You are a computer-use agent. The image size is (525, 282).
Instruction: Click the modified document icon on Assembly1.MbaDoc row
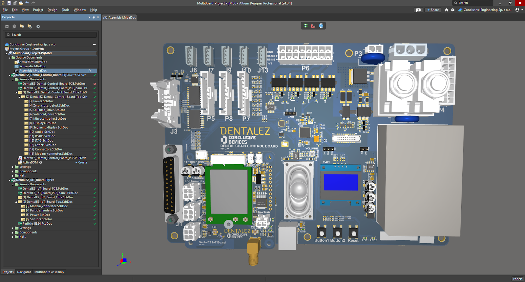point(90,70)
